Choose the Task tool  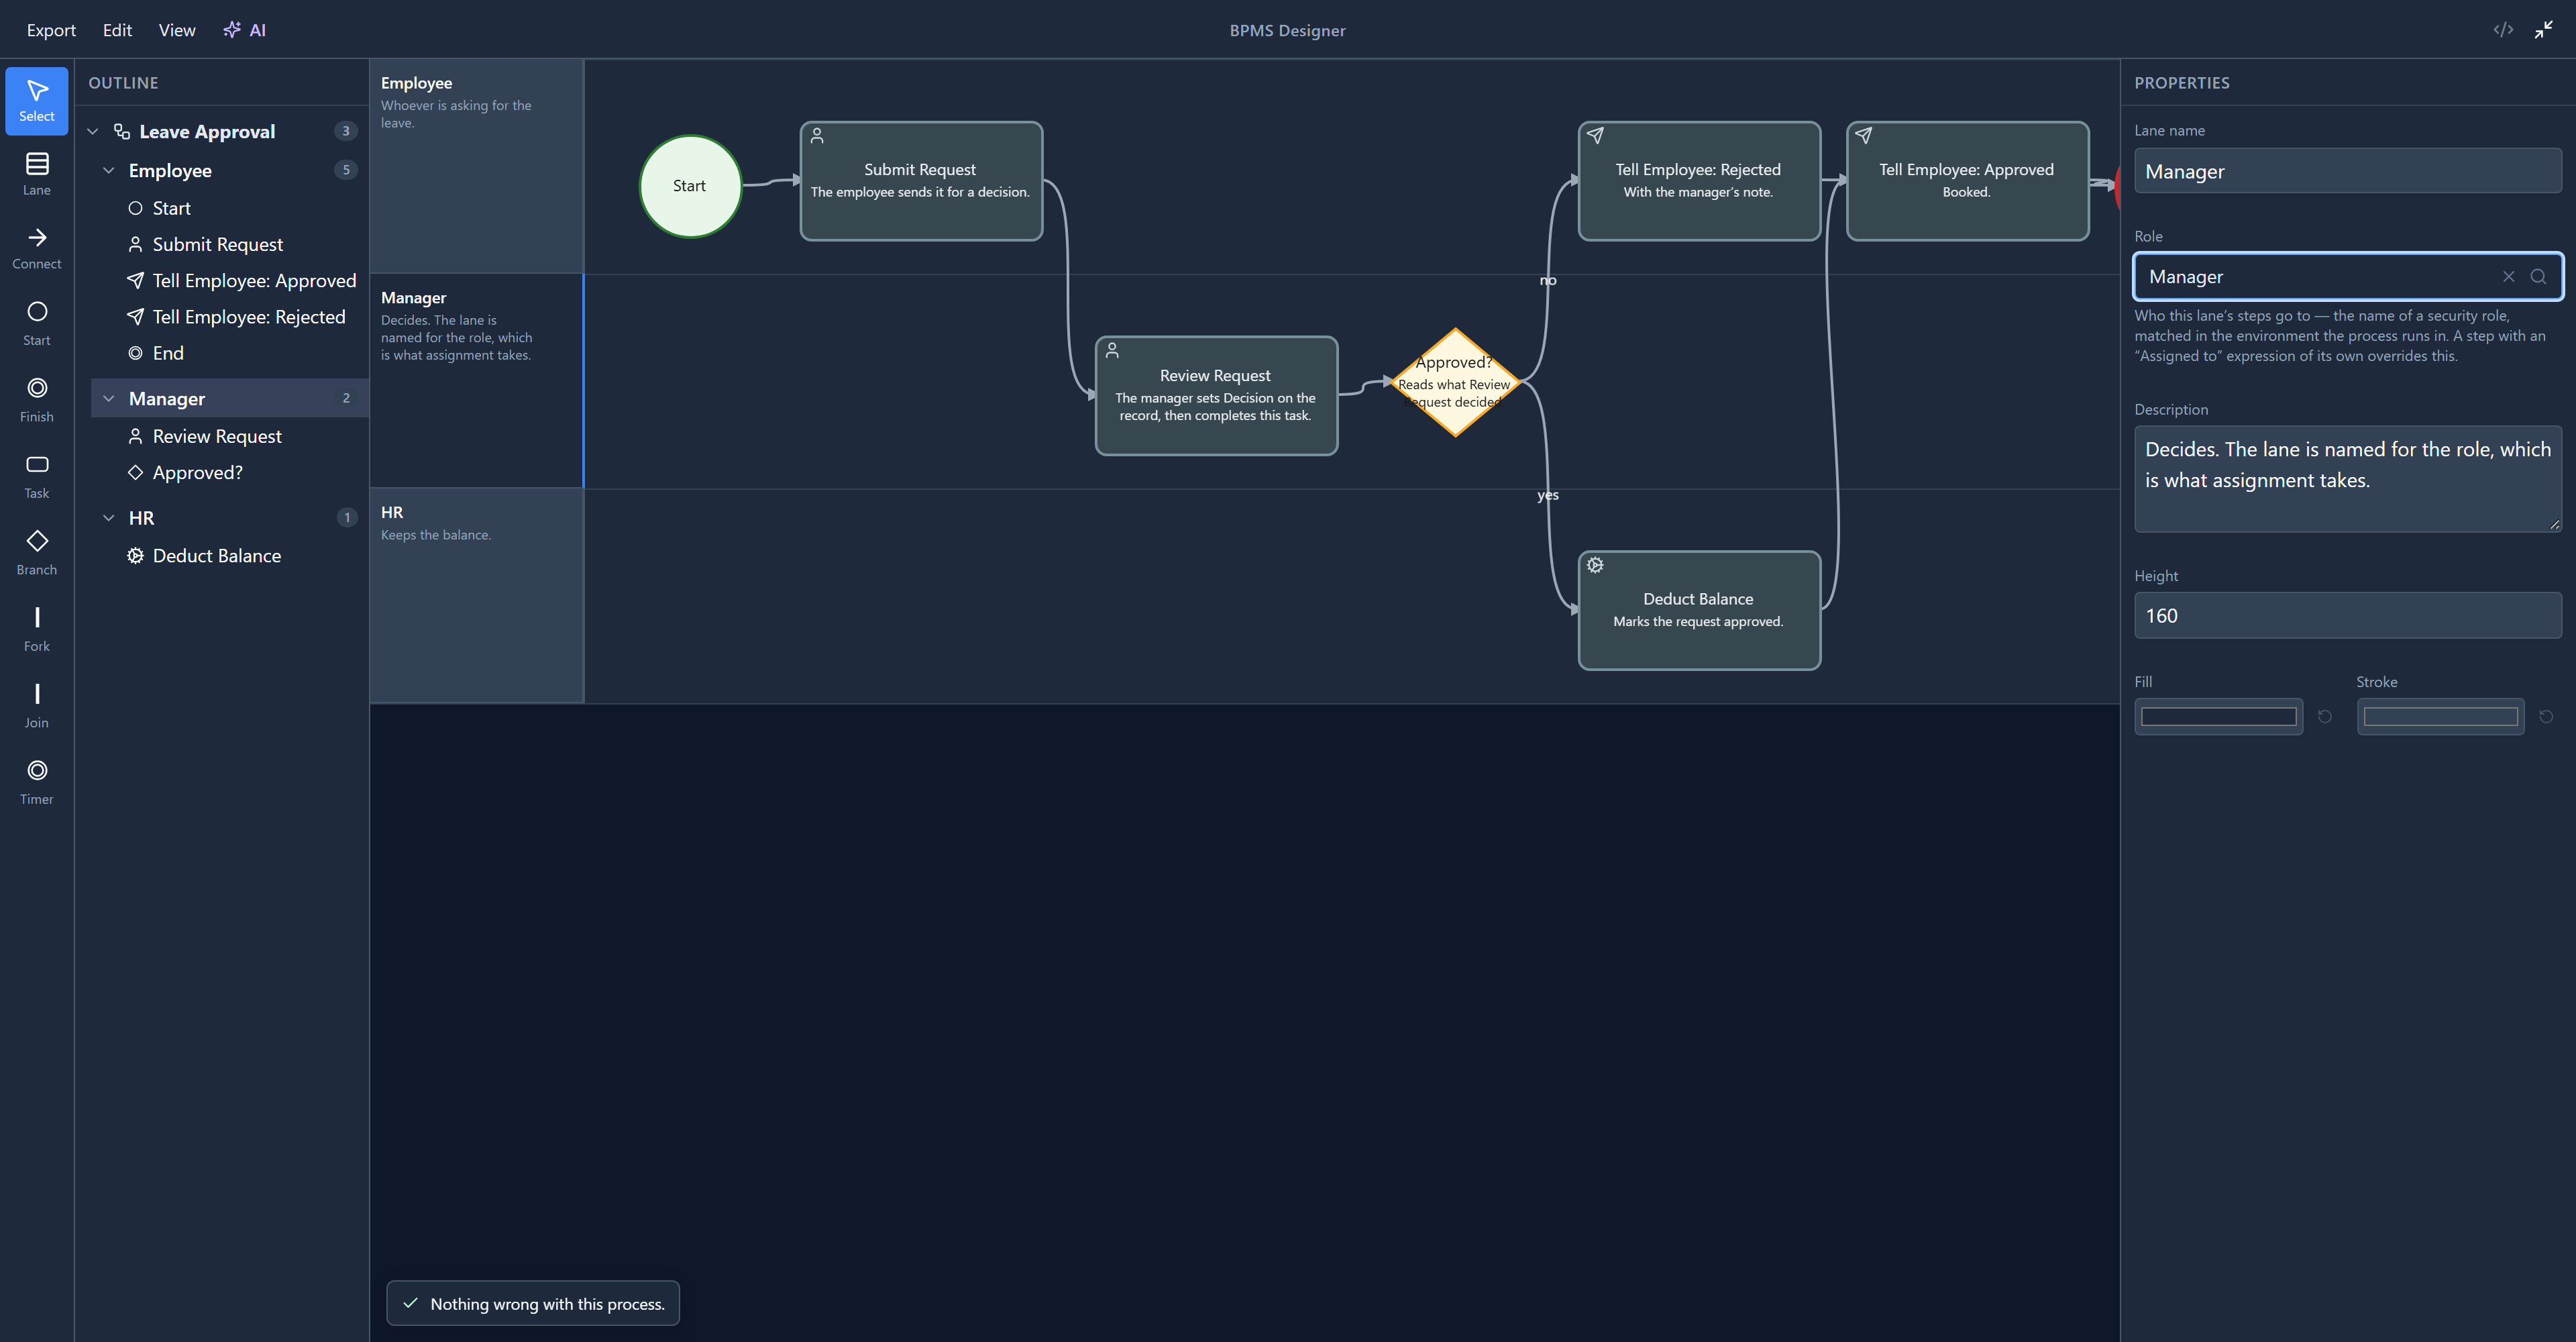coord(37,477)
